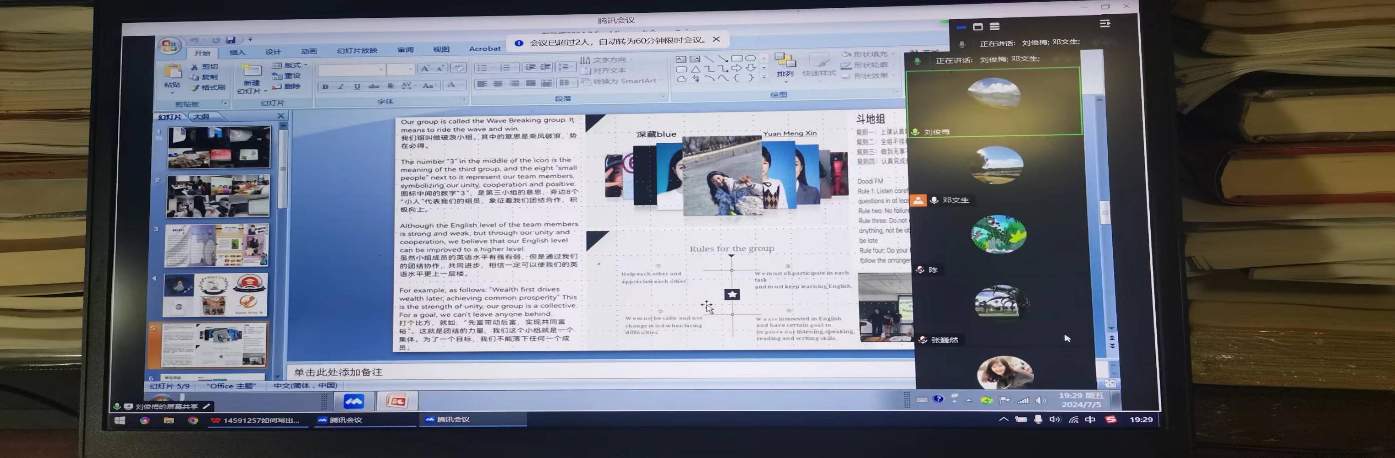This screenshot has height=458, width=1395.
Task: Open the Layout (版式) dropdown
Action: coord(290,65)
